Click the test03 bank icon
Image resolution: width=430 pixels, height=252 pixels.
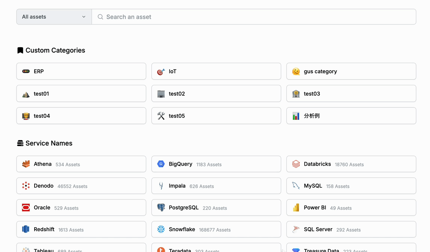point(296,94)
